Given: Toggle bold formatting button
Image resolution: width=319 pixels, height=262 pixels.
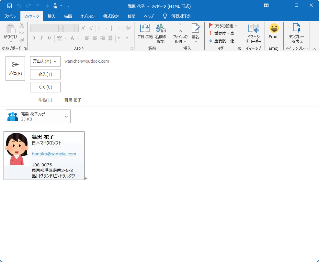Looking at the screenshot, I should 34,38.
